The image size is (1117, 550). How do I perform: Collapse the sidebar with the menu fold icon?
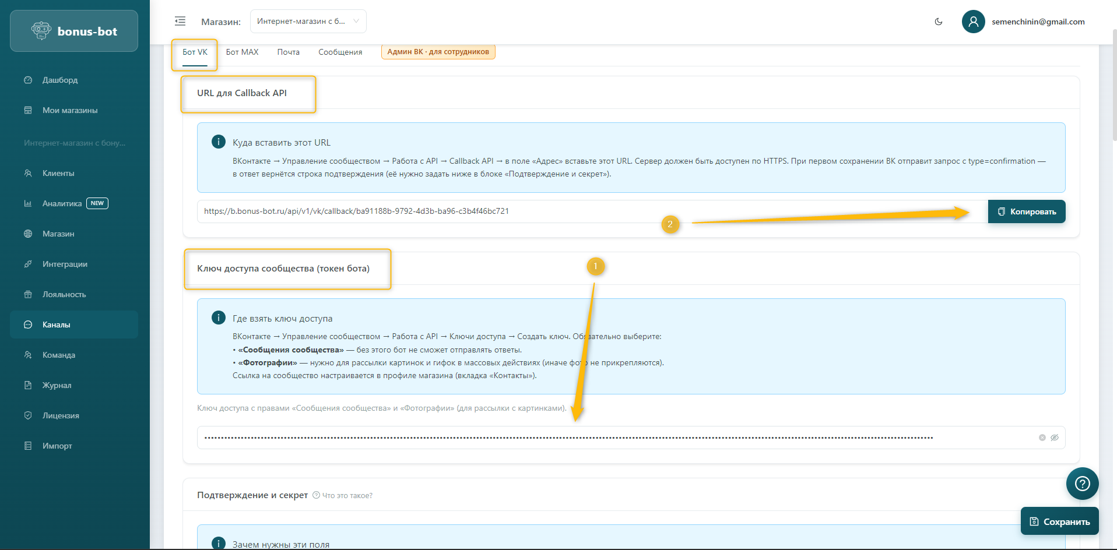tap(180, 22)
